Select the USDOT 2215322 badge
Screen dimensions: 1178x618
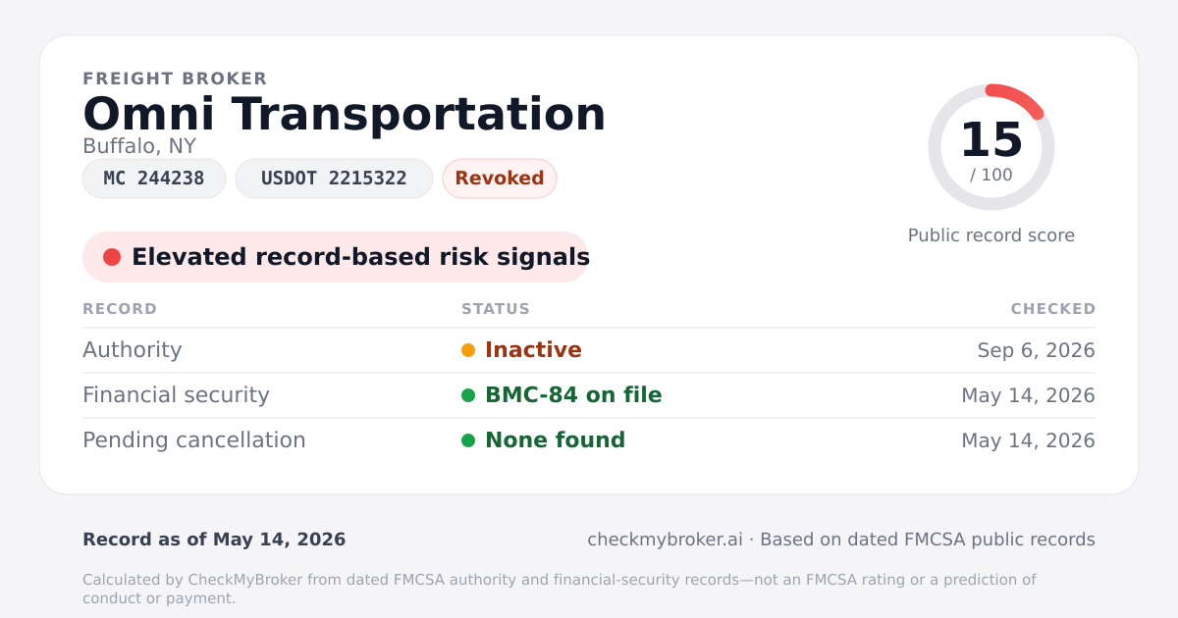click(334, 179)
